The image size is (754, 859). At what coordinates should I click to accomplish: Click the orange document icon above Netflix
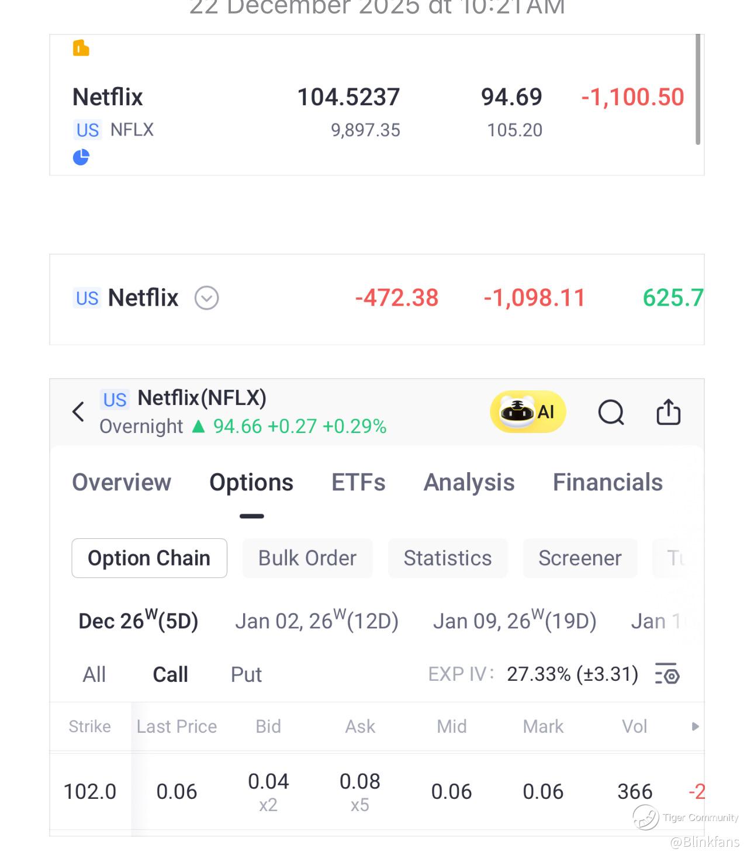point(81,48)
